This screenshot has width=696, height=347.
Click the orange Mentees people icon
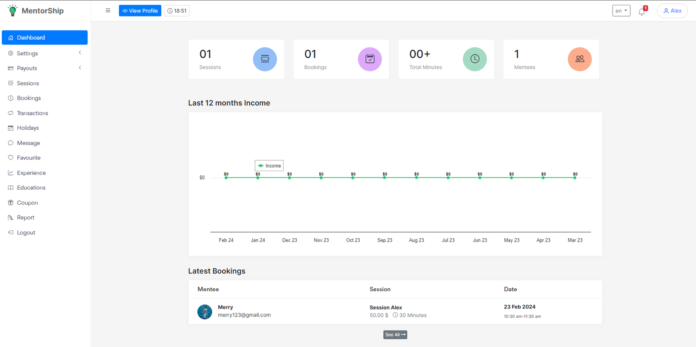579,59
